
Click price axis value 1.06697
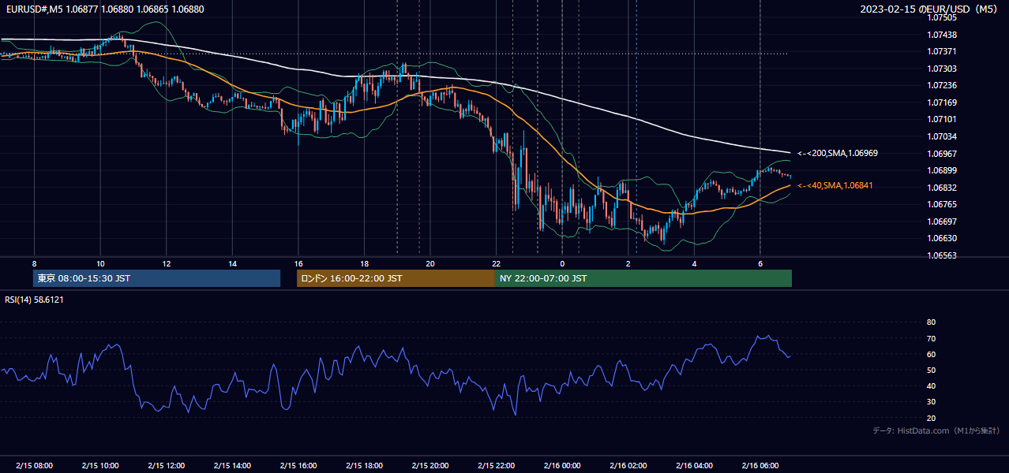pos(942,222)
